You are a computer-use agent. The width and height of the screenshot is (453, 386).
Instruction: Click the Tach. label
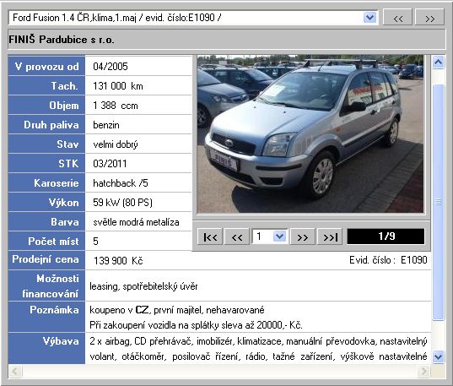(65, 86)
